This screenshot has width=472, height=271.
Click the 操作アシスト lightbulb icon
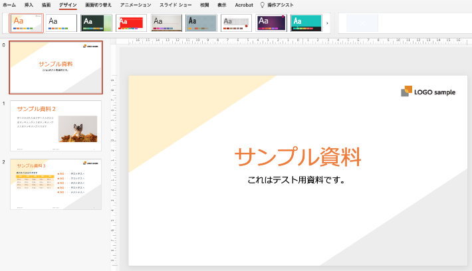(262, 5)
